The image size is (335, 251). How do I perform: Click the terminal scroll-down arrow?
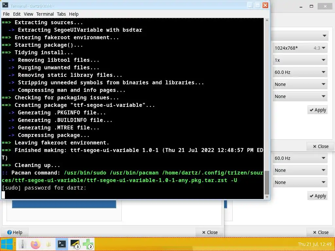[x=267, y=197]
